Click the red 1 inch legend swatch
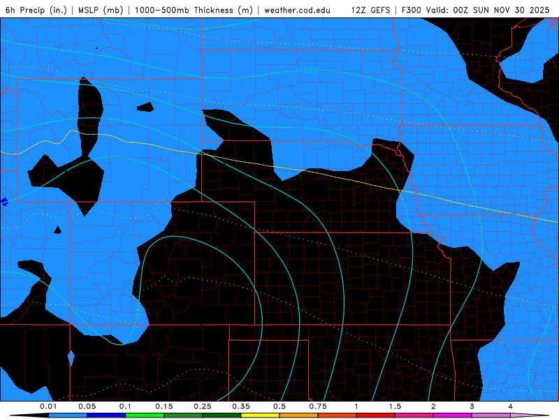The image size is (559, 419). [x=376, y=416]
